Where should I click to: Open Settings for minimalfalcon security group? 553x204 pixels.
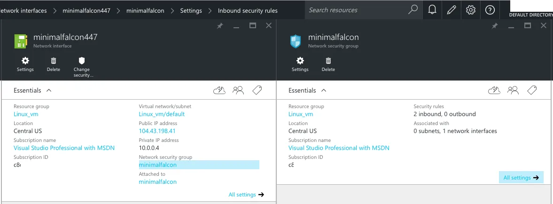(300, 64)
